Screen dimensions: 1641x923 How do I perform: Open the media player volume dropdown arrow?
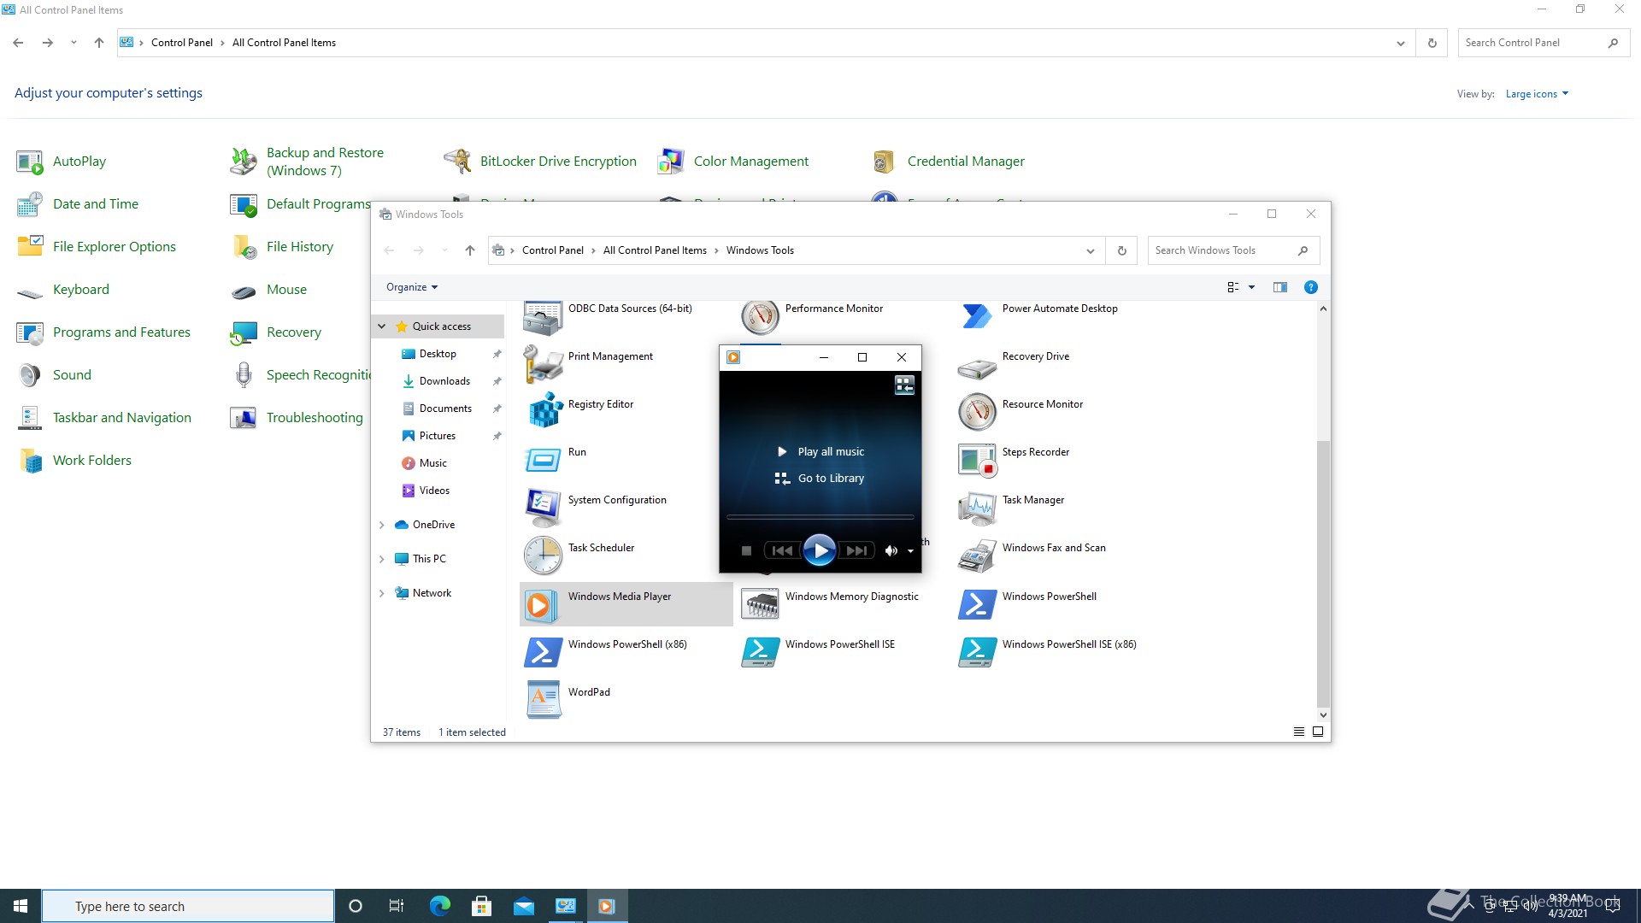tap(910, 551)
